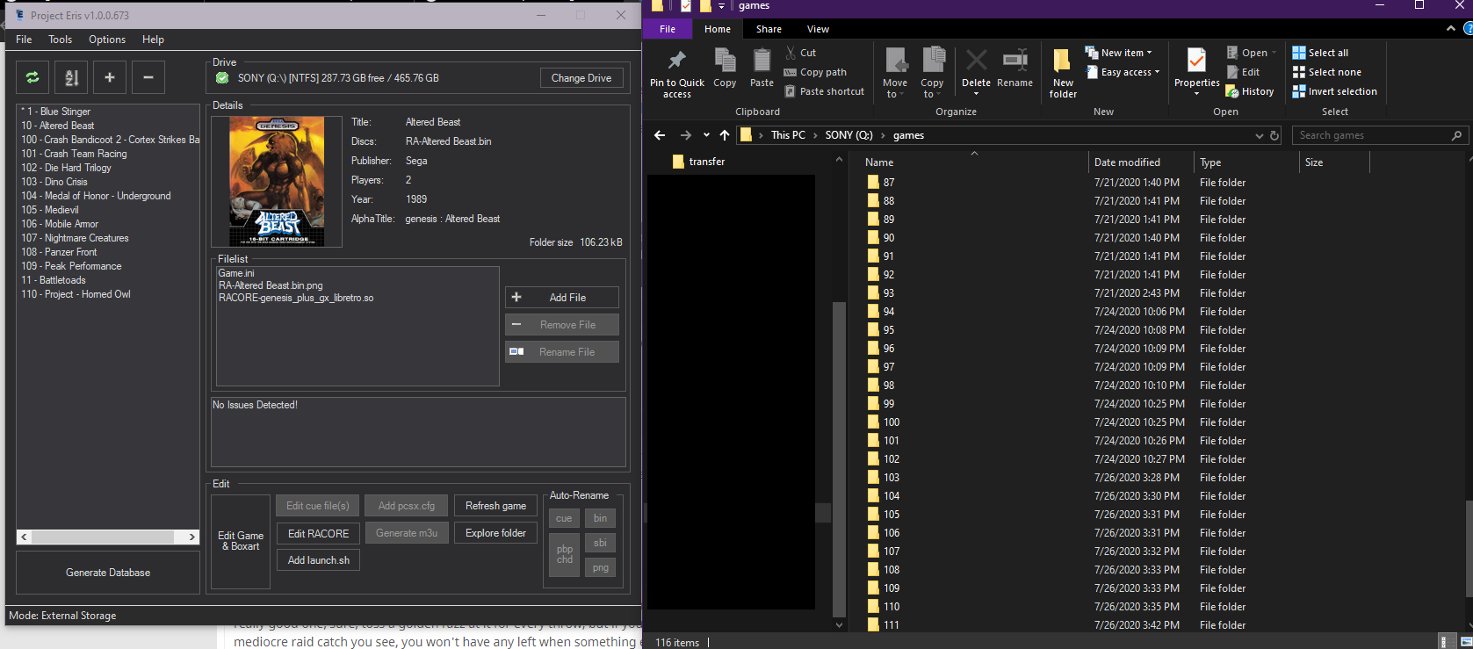The height and width of the screenshot is (649, 1473).
Task: Click Copy path in Explorer ribbon
Action: pos(815,72)
